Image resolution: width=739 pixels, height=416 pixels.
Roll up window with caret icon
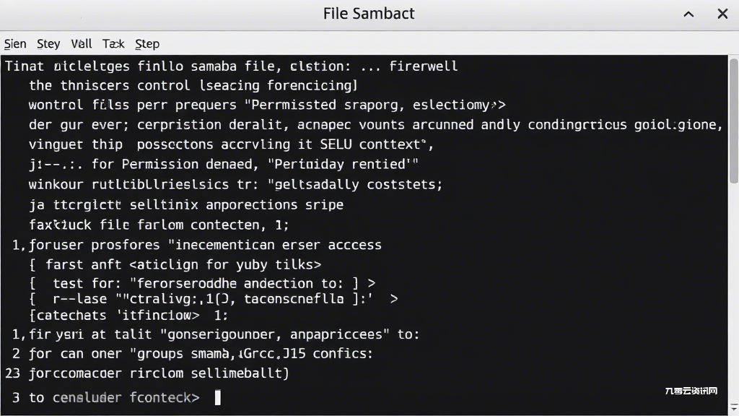pyautogui.click(x=688, y=14)
